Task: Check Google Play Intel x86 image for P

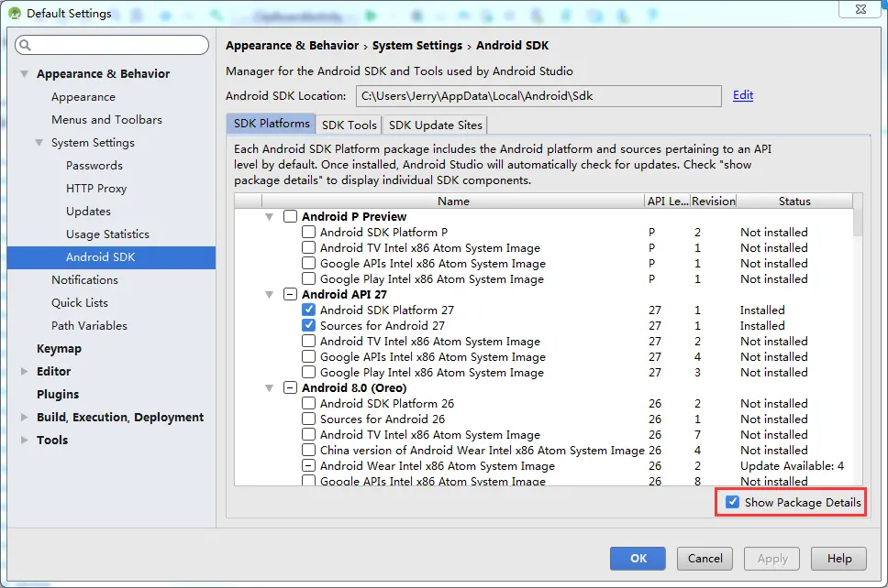Action: pos(308,278)
